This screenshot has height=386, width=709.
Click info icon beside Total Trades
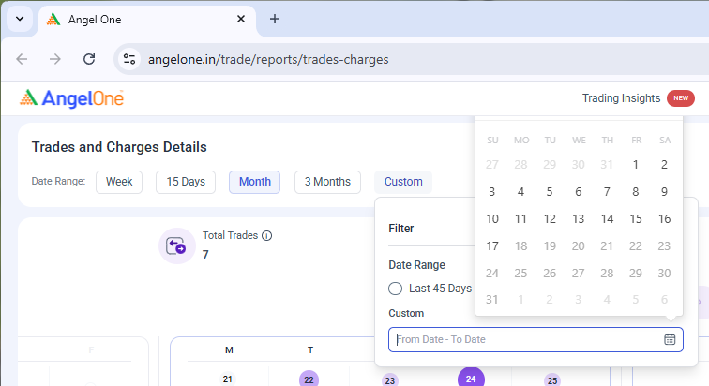pyautogui.click(x=267, y=236)
